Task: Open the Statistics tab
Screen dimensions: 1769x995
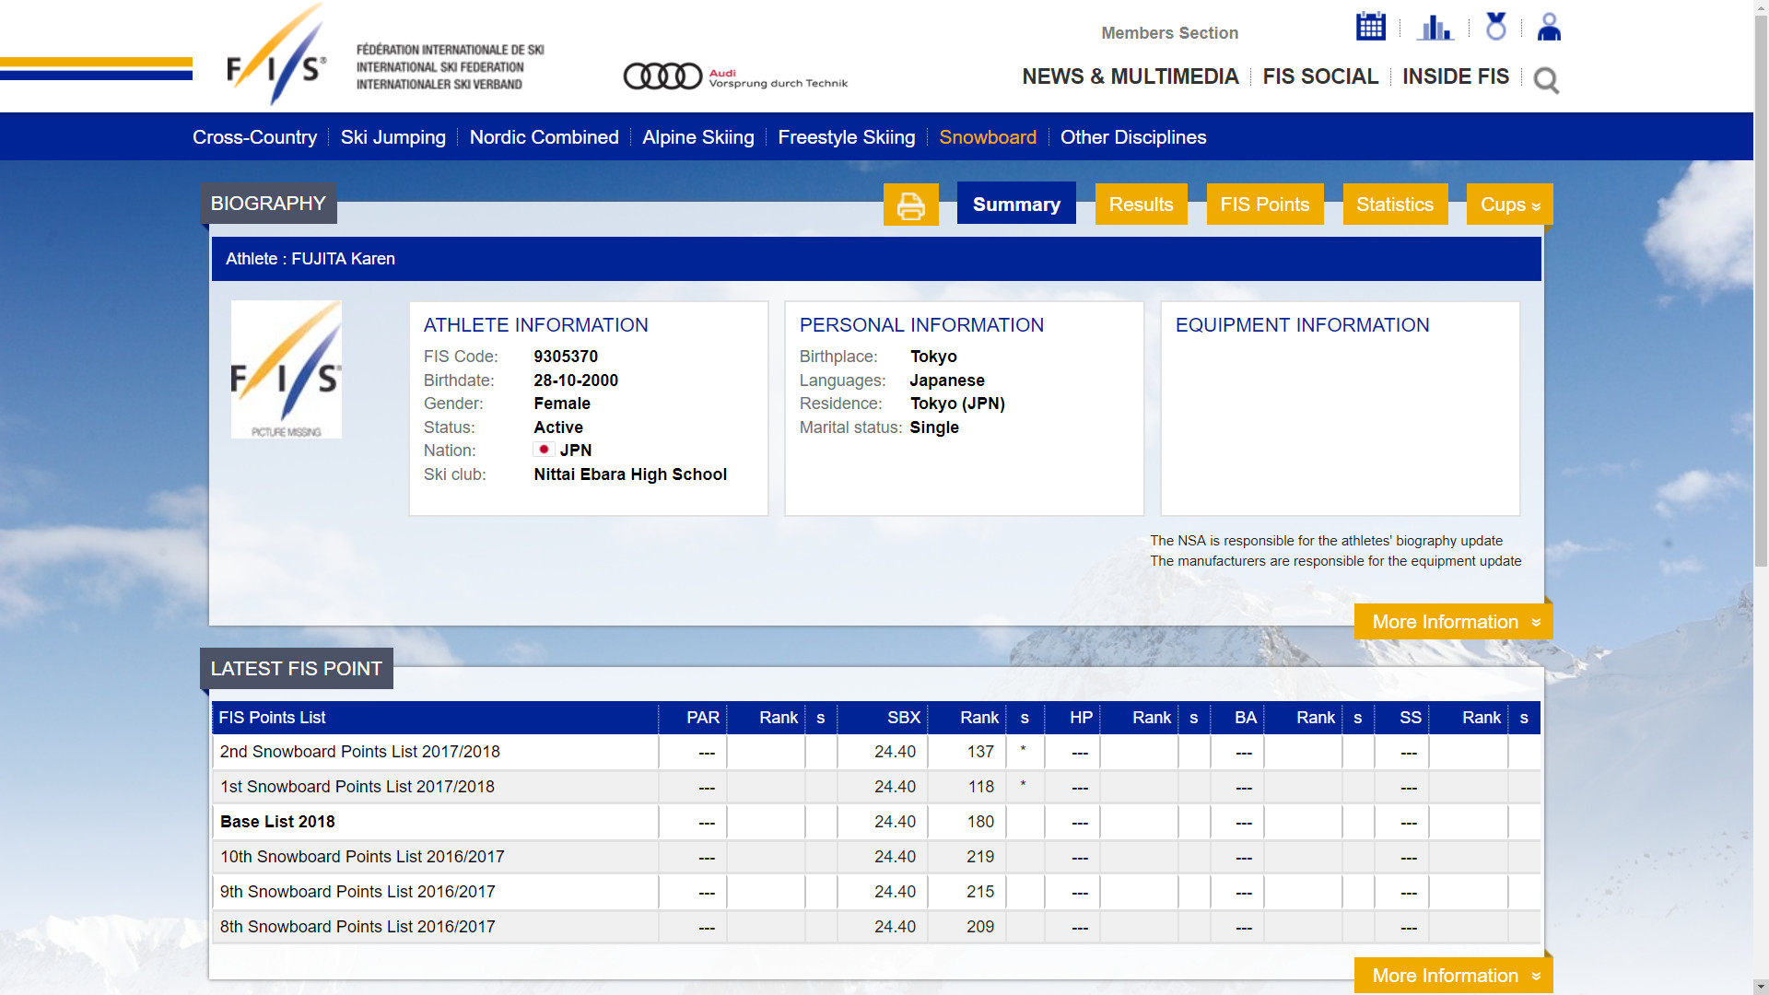Action: [1394, 205]
